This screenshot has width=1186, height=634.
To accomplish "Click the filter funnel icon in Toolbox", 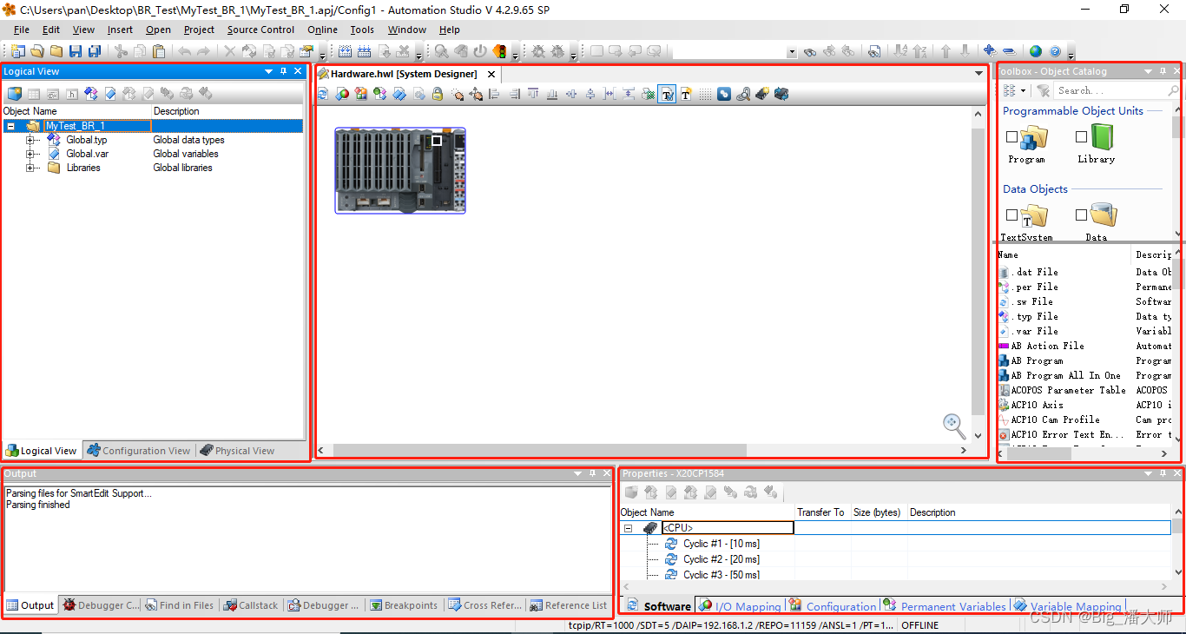I will pos(1044,90).
